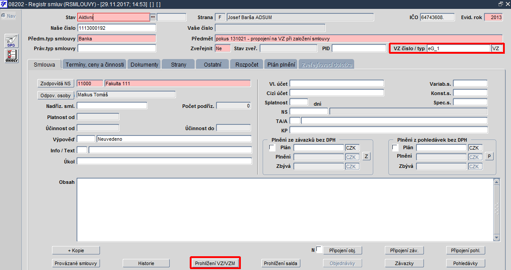511x270 pixels.
Task: Open the Plán plnění tab
Action: [x=281, y=64]
